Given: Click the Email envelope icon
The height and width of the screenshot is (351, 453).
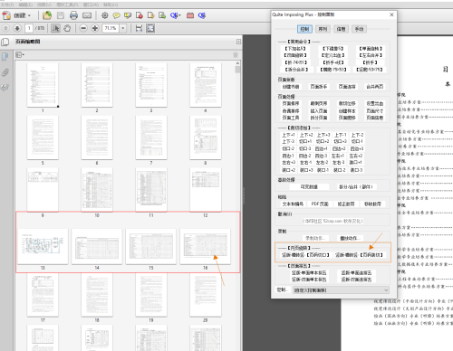Looking at the screenshot, I should coord(87,15).
